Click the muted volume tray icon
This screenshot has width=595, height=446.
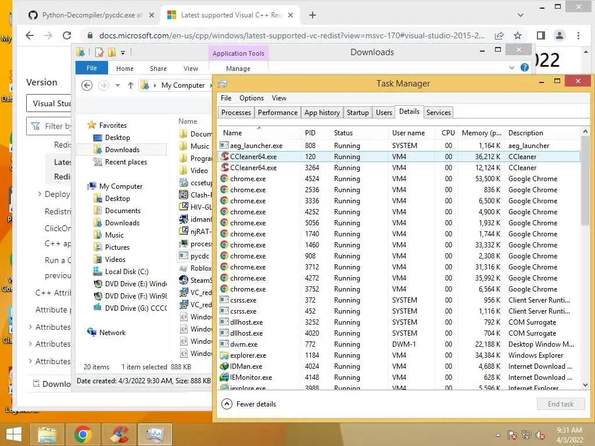point(540,435)
